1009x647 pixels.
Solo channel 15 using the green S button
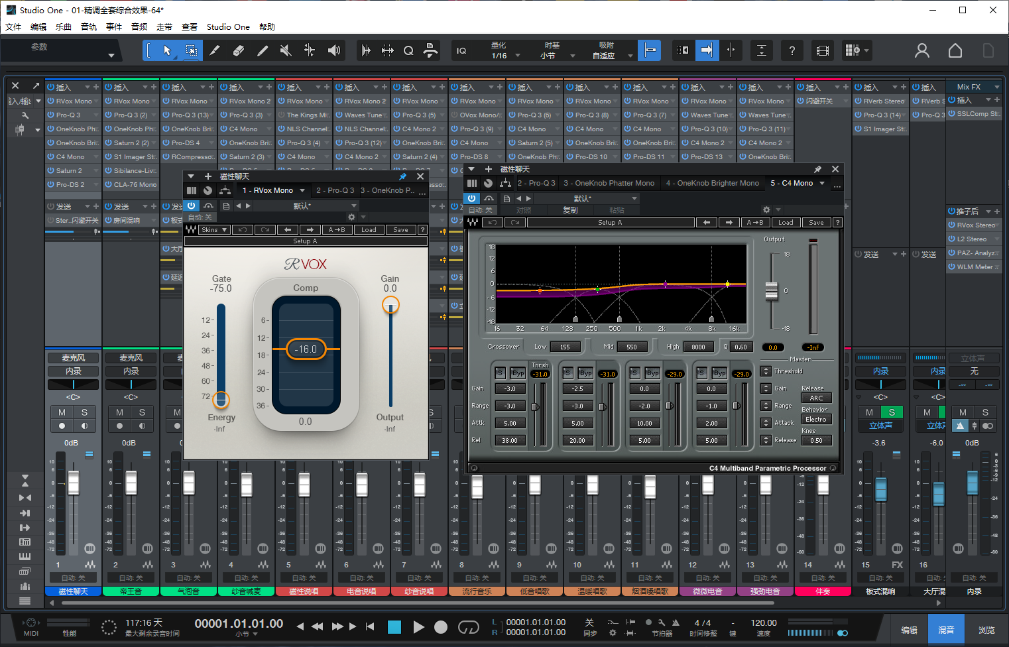892,412
